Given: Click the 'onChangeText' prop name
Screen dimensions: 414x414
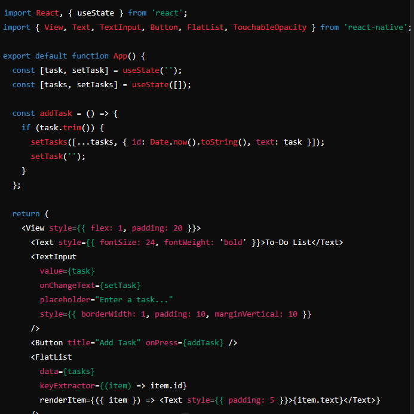Looking at the screenshot, I should [68, 285].
